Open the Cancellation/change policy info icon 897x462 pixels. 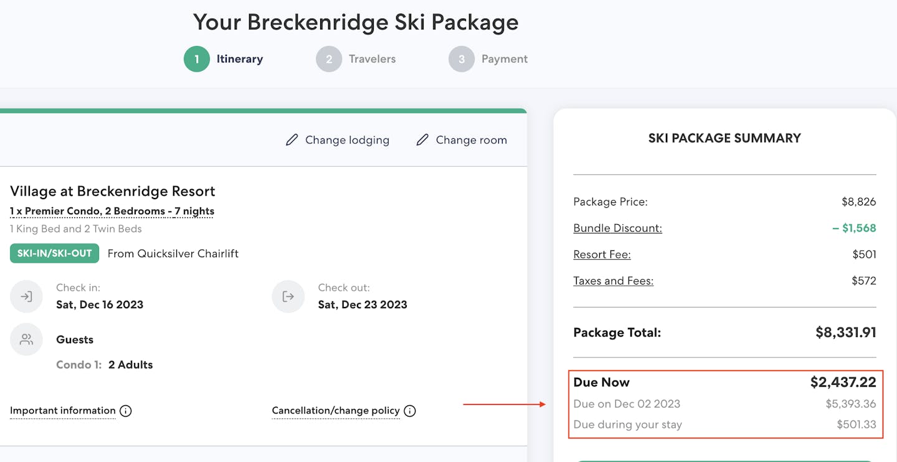(410, 411)
